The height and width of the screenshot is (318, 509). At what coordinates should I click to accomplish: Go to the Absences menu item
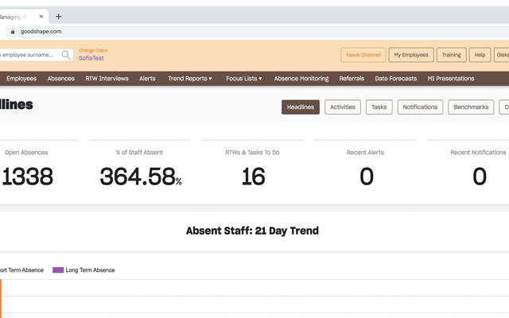pyautogui.click(x=61, y=79)
